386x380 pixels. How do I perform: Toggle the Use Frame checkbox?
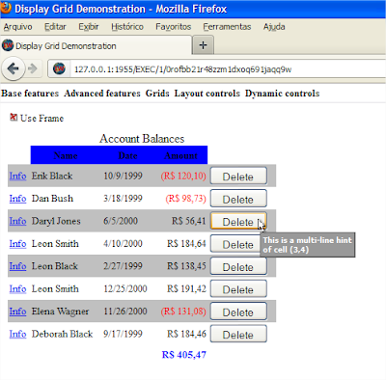point(14,118)
